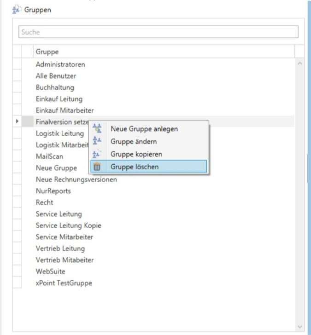Click the row selector left of WebSuite

coord(17,271)
